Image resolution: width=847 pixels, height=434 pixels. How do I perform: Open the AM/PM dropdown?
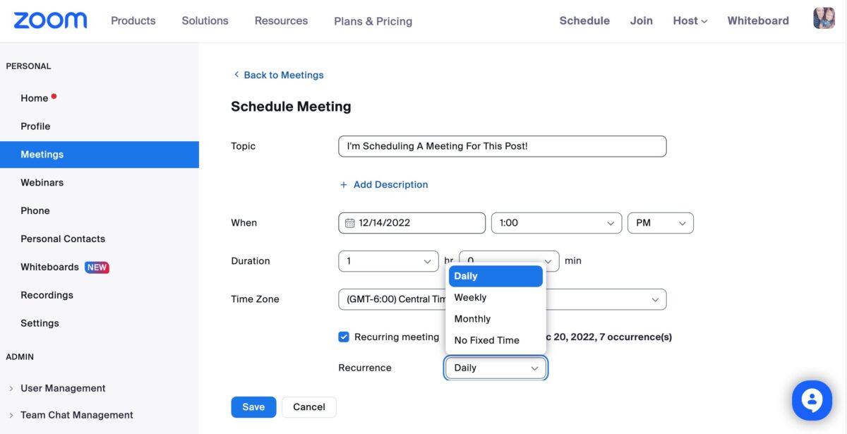tap(660, 223)
